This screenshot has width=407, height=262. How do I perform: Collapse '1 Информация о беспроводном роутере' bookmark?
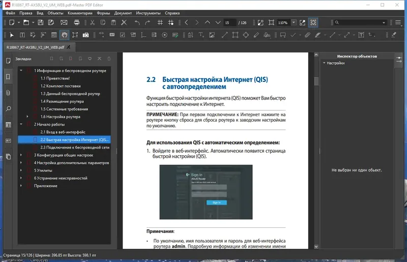[21, 71]
